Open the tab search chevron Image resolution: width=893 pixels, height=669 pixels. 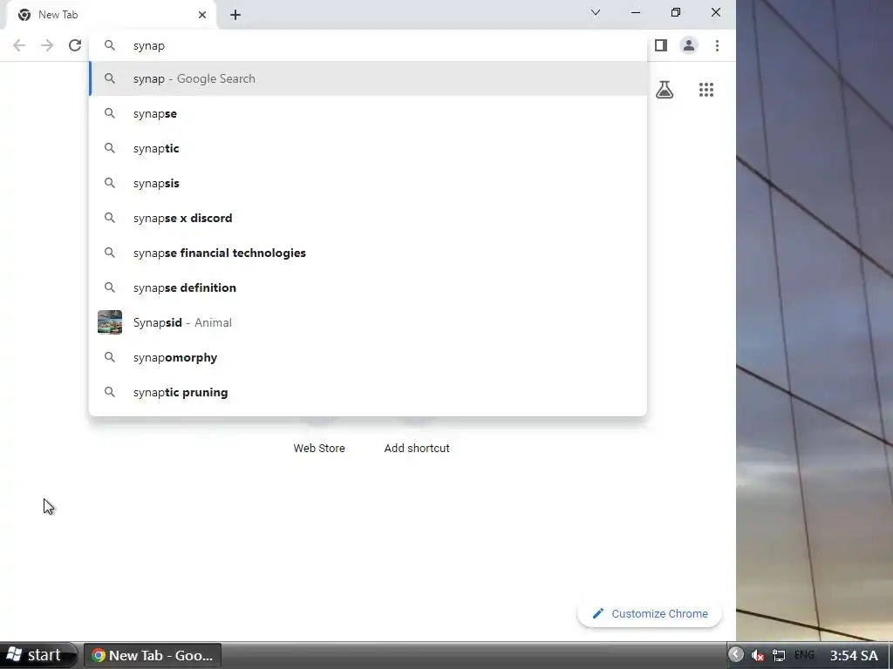(x=595, y=12)
